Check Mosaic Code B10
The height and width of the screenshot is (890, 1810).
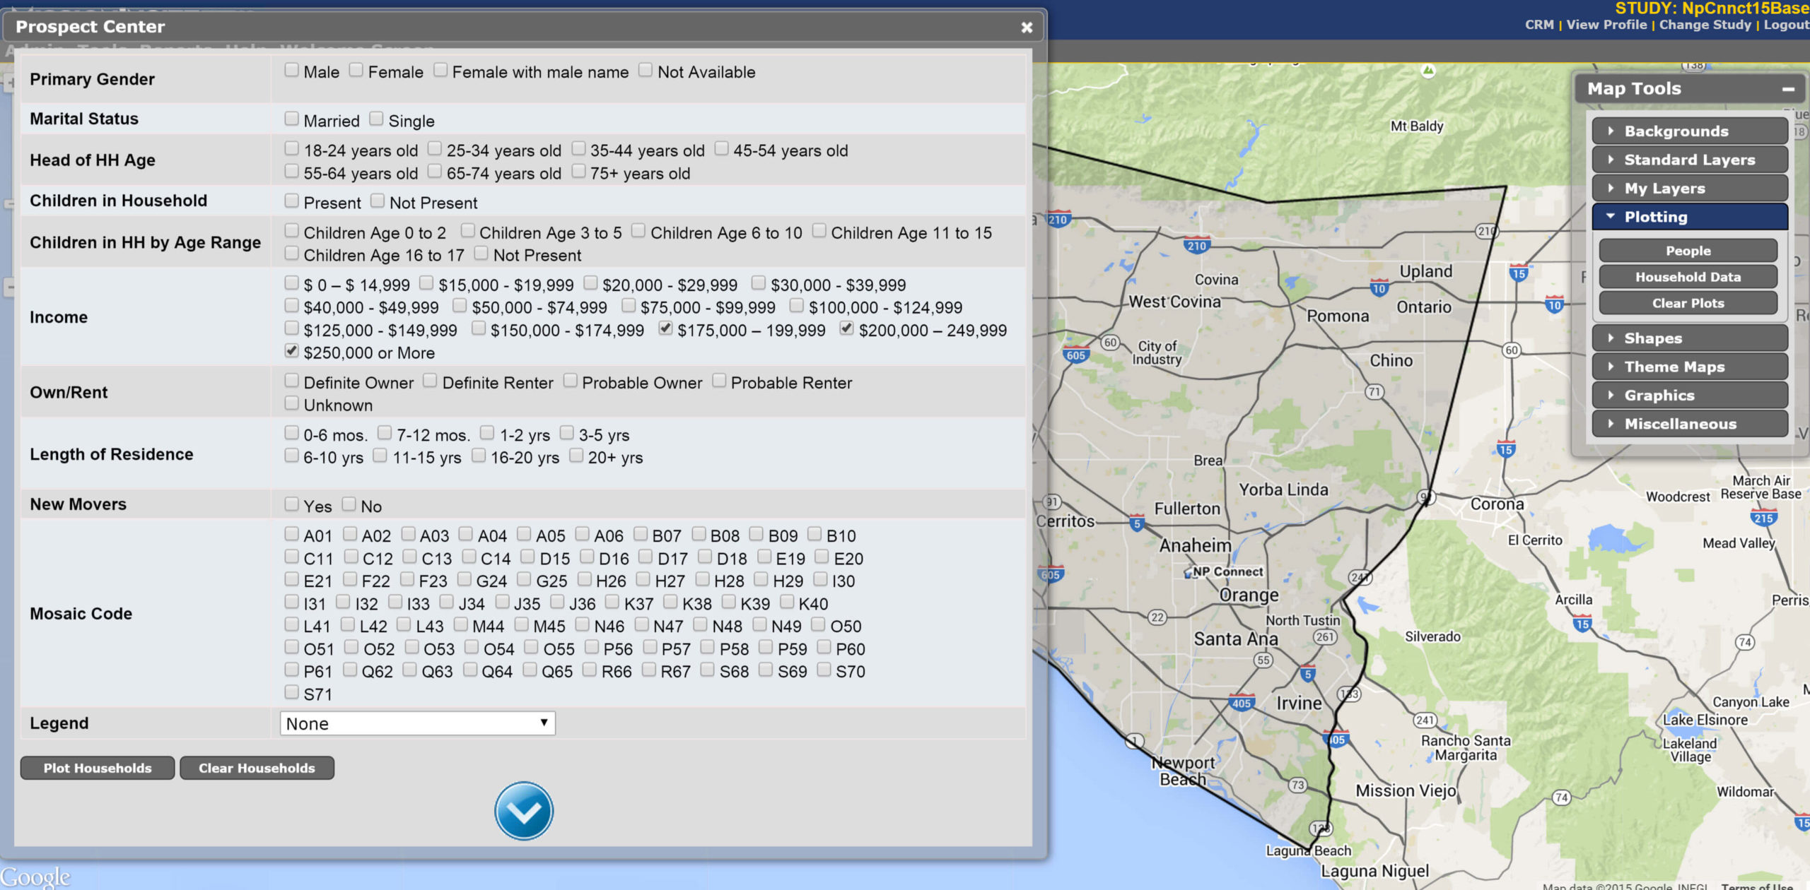point(814,533)
